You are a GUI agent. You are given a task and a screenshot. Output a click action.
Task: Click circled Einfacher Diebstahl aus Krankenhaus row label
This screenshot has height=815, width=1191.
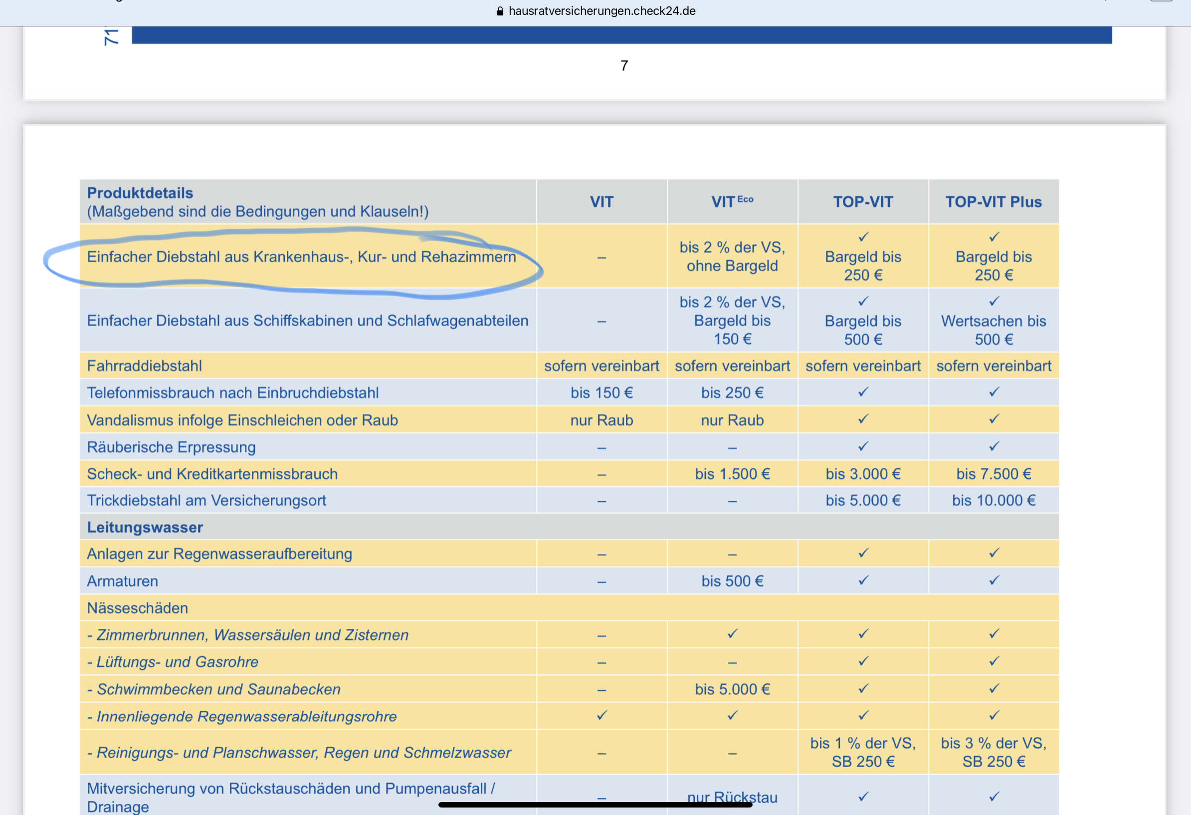(301, 257)
